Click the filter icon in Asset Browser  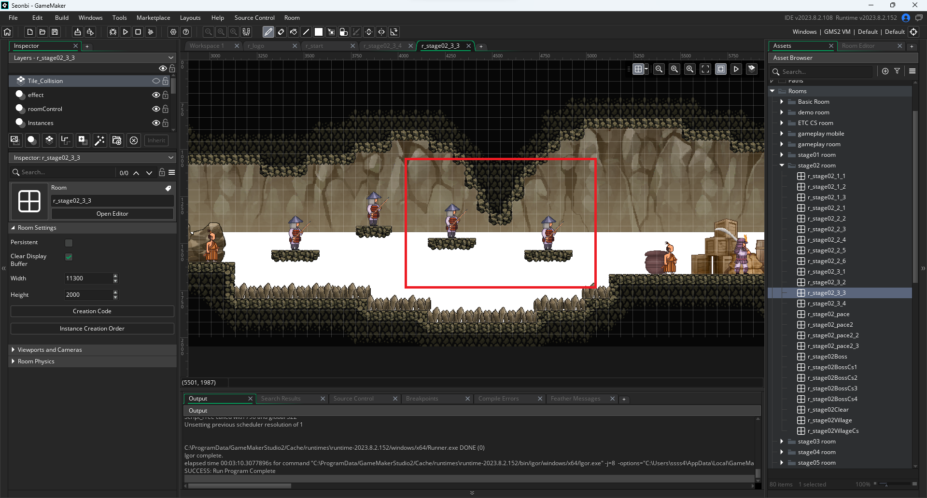pyautogui.click(x=897, y=71)
